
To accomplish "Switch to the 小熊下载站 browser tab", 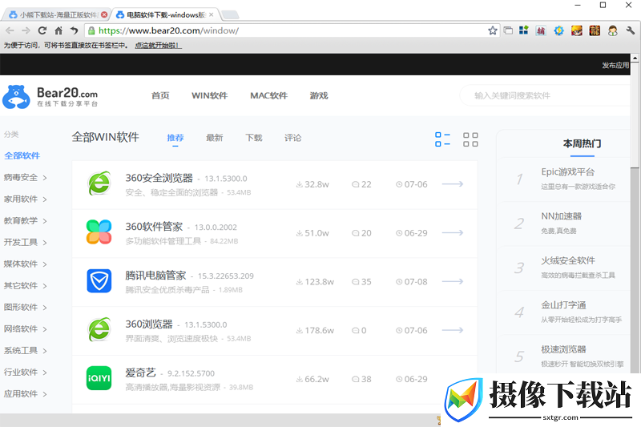I will click(55, 14).
